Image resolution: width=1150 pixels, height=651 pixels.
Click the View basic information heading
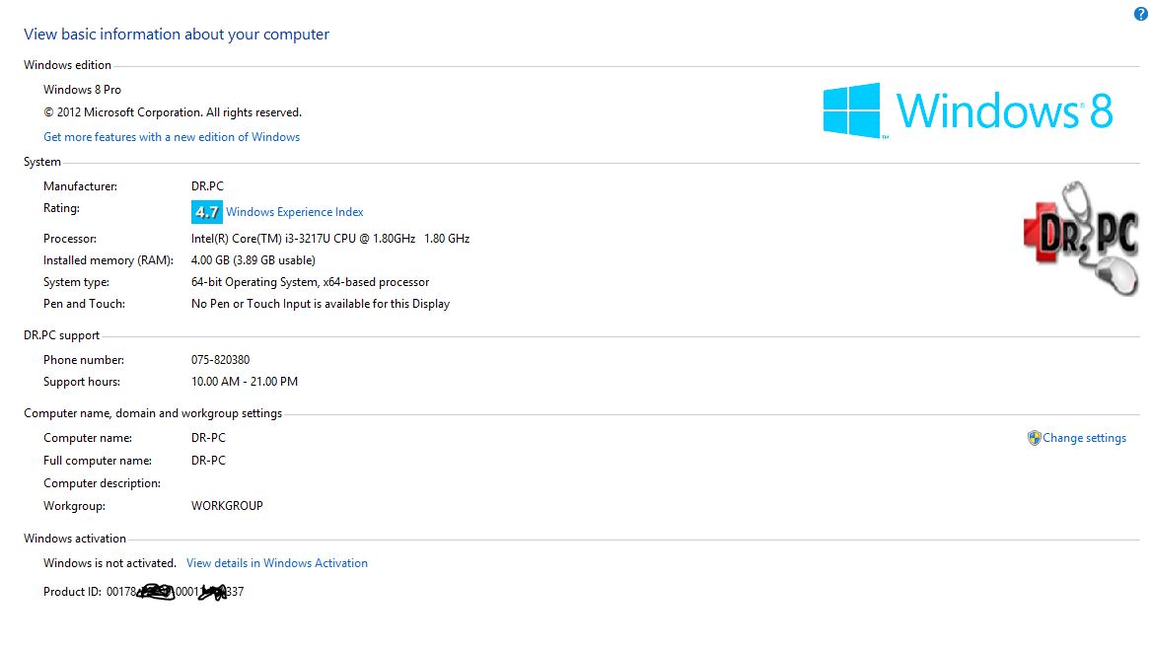177,35
